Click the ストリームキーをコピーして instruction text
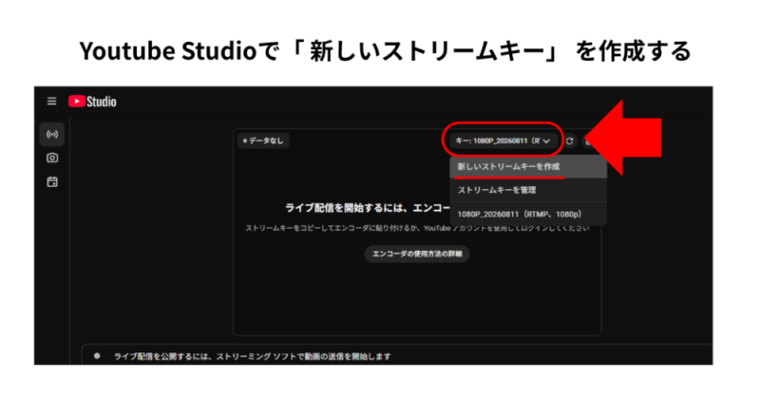The height and width of the screenshot is (399, 760). [x=417, y=228]
